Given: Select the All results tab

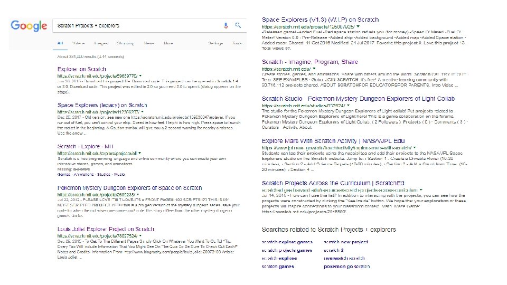Looking at the screenshot, I should pyautogui.click(x=60, y=43).
